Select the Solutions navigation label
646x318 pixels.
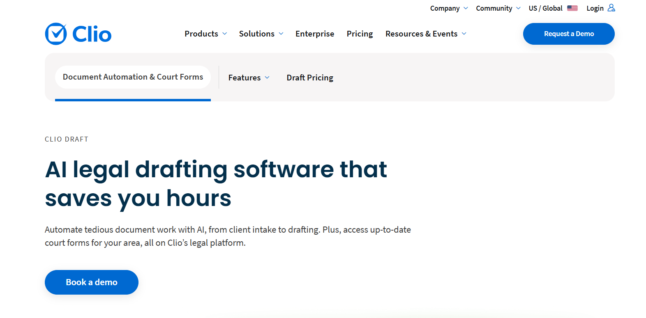(x=257, y=34)
